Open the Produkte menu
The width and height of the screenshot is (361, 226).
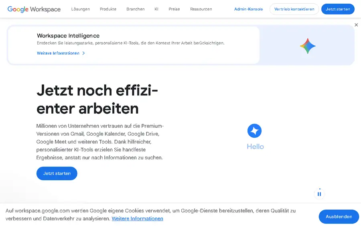click(x=108, y=9)
